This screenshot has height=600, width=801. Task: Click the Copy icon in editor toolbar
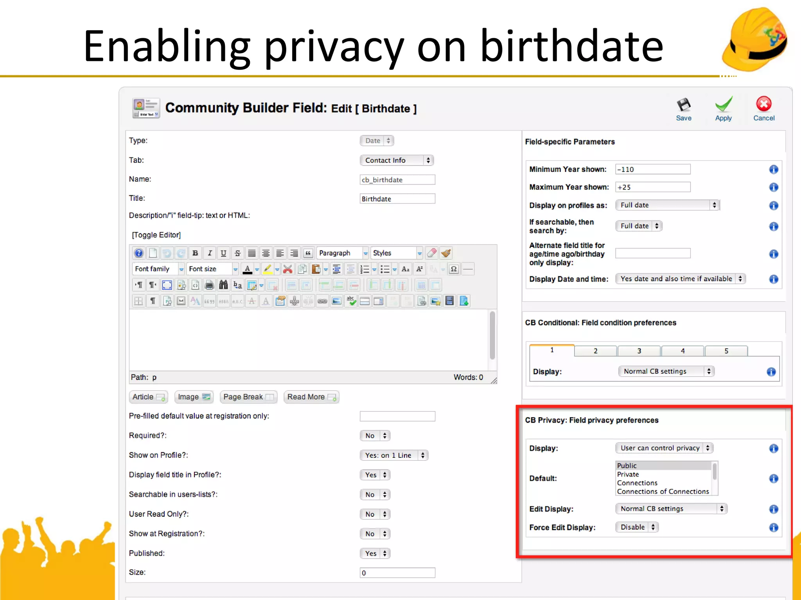pos(302,269)
